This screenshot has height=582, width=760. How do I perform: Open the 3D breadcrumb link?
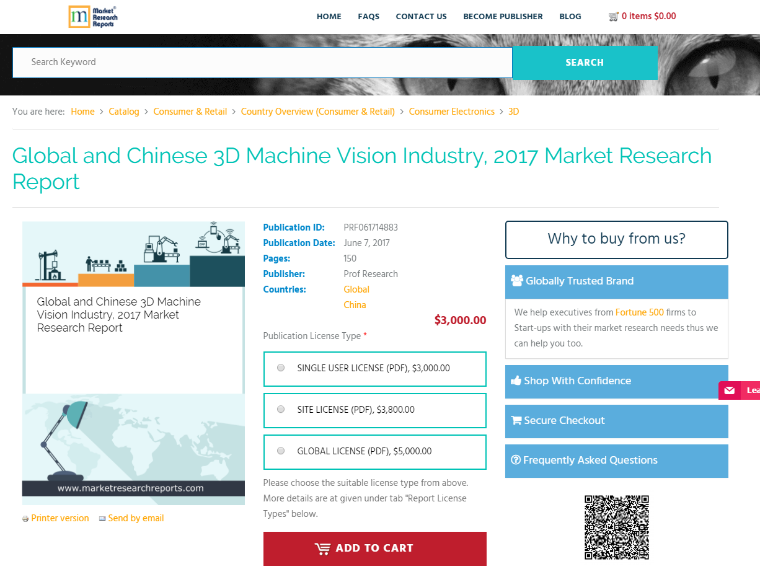tap(514, 112)
